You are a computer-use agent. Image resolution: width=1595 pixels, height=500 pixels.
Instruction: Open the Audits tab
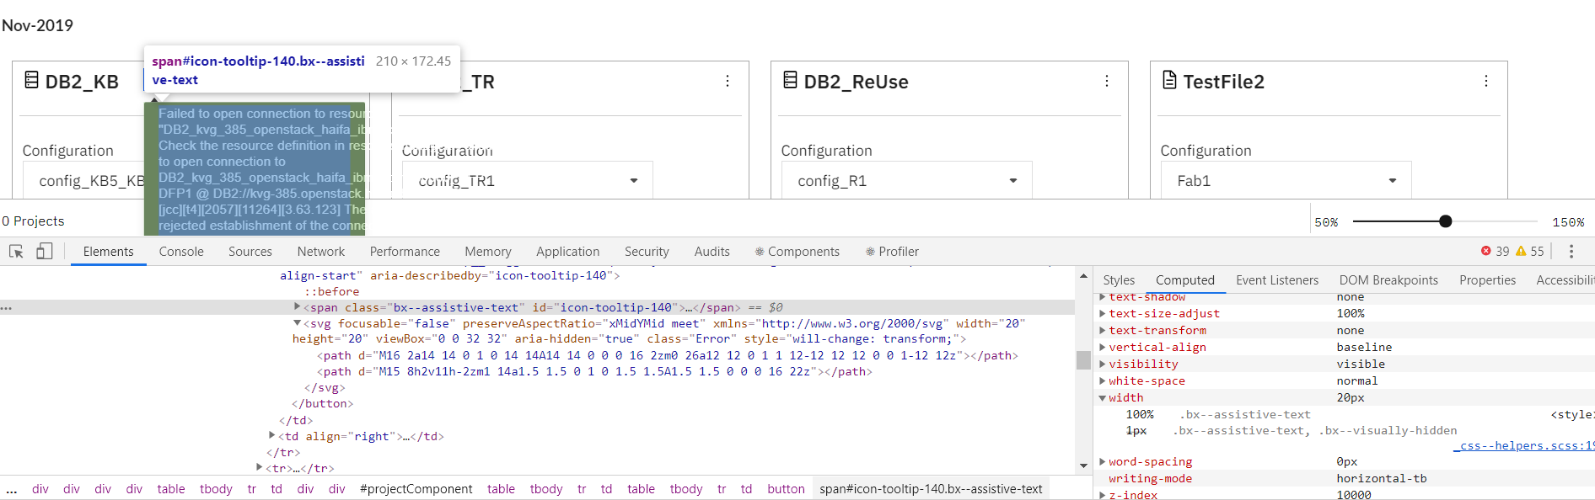click(x=712, y=251)
